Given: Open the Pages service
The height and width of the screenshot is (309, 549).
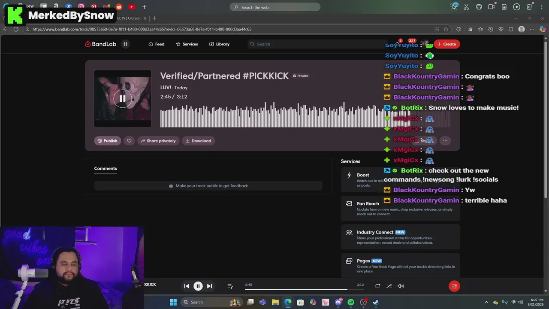Looking at the screenshot, I should pyautogui.click(x=400, y=265).
